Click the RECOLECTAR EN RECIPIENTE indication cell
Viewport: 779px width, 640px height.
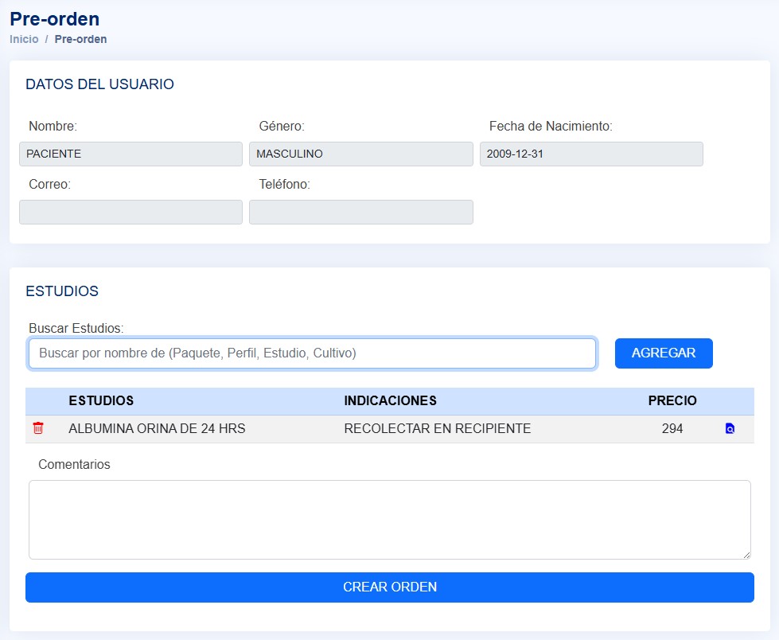click(x=437, y=428)
